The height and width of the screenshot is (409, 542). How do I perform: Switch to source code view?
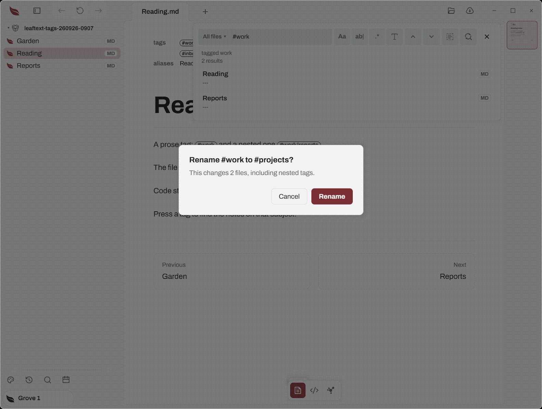314,390
